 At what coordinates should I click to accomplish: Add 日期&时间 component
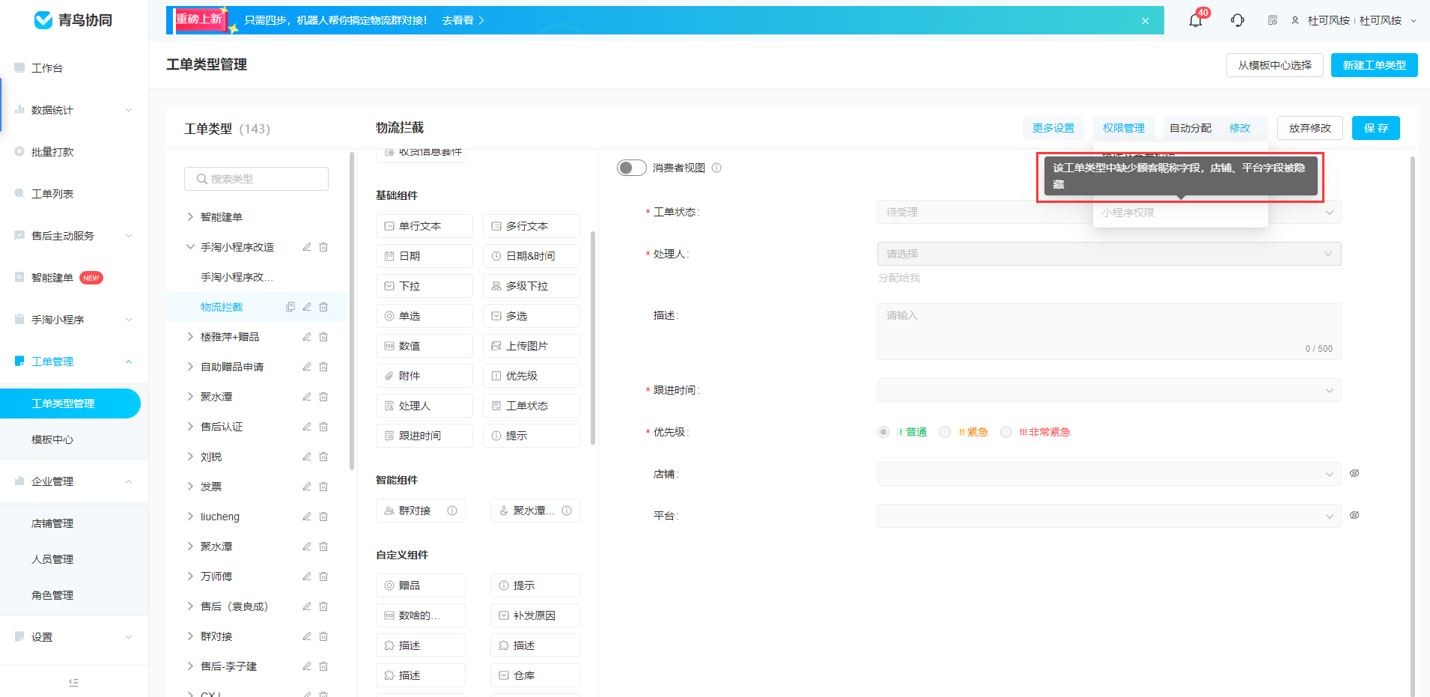coord(532,256)
